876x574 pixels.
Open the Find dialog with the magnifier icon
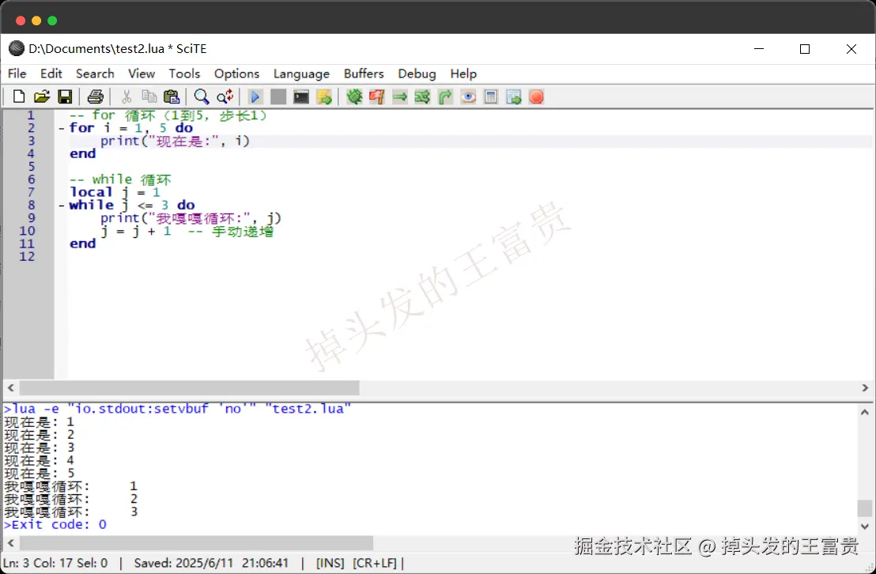pos(202,96)
